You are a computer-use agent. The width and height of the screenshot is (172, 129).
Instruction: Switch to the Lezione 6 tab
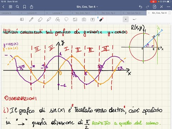pos(32,13)
